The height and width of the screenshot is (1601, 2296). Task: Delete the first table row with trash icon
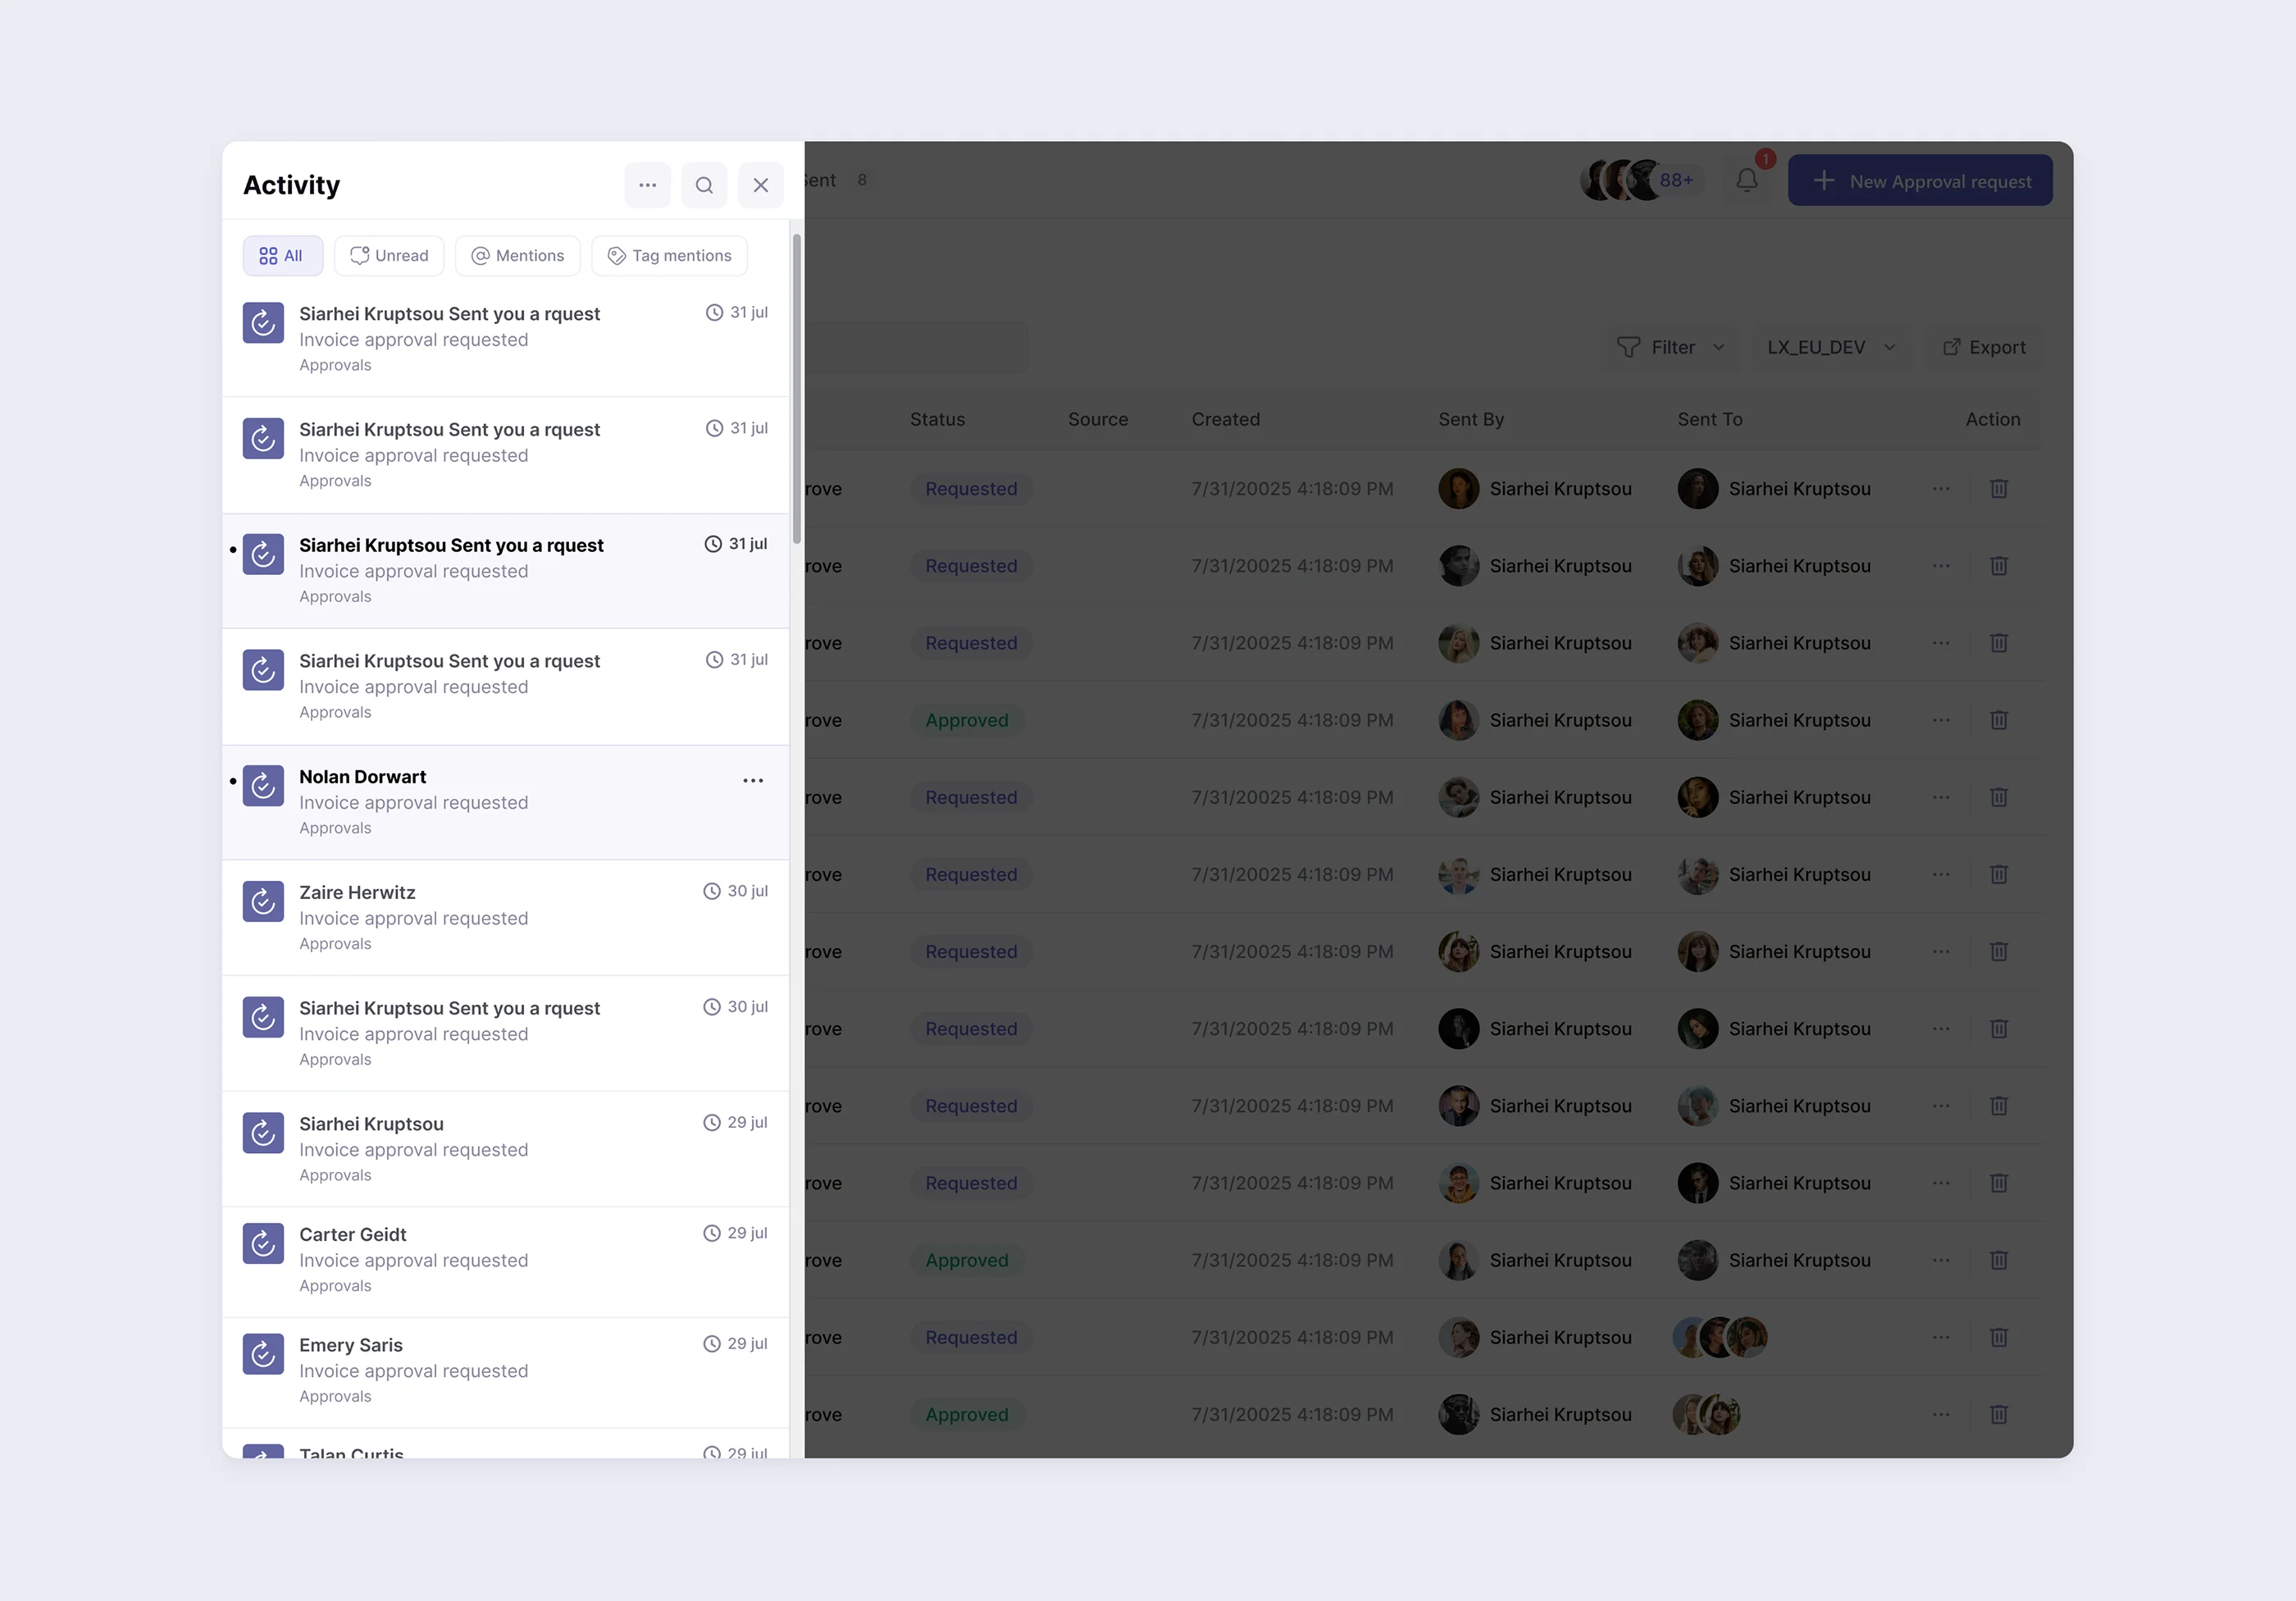click(x=1999, y=489)
